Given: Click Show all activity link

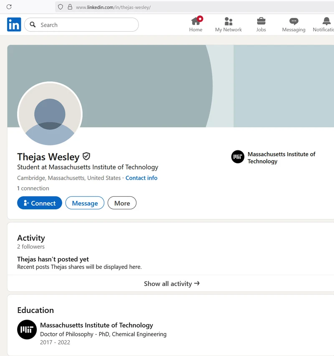Looking at the screenshot, I should [x=172, y=283].
